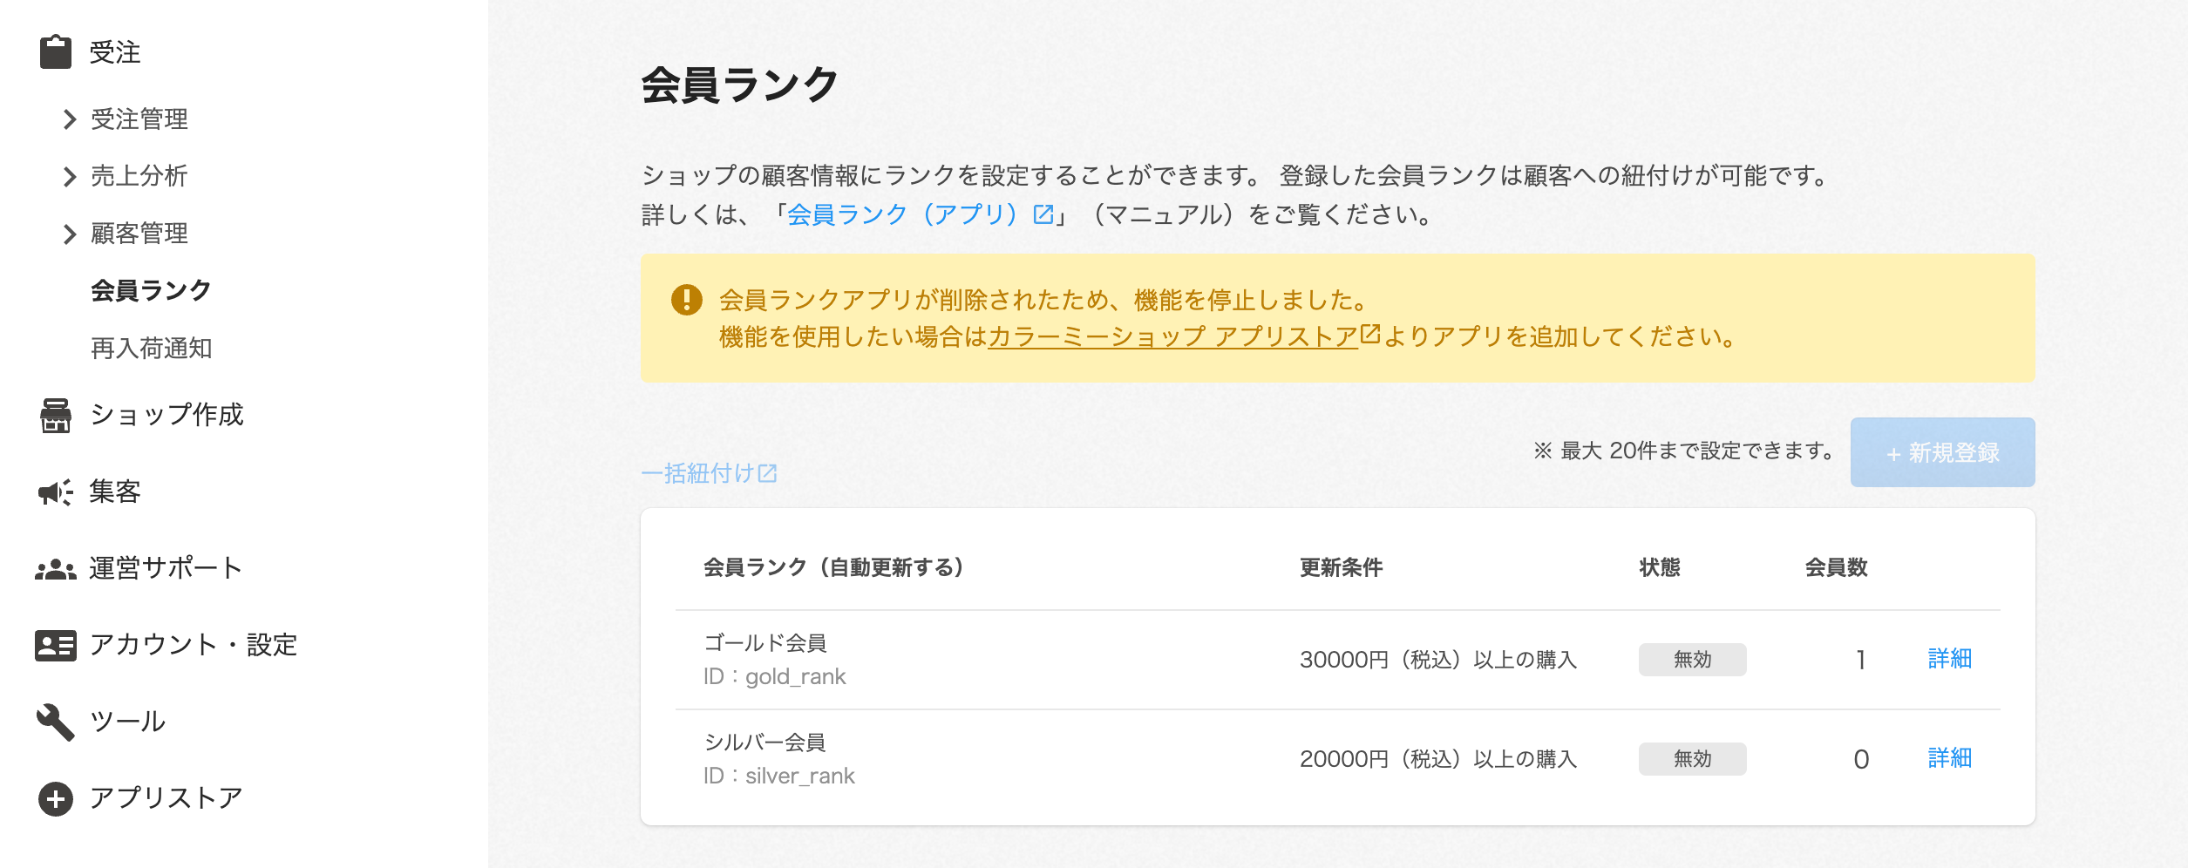Expand the 売上分析 chevron

[x=70, y=177]
